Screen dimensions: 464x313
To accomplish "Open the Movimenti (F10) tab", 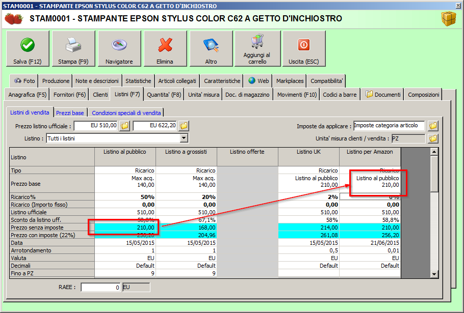I will 297,95.
